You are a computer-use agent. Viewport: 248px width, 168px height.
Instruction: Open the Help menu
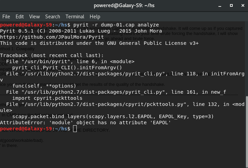click(x=95, y=17)
